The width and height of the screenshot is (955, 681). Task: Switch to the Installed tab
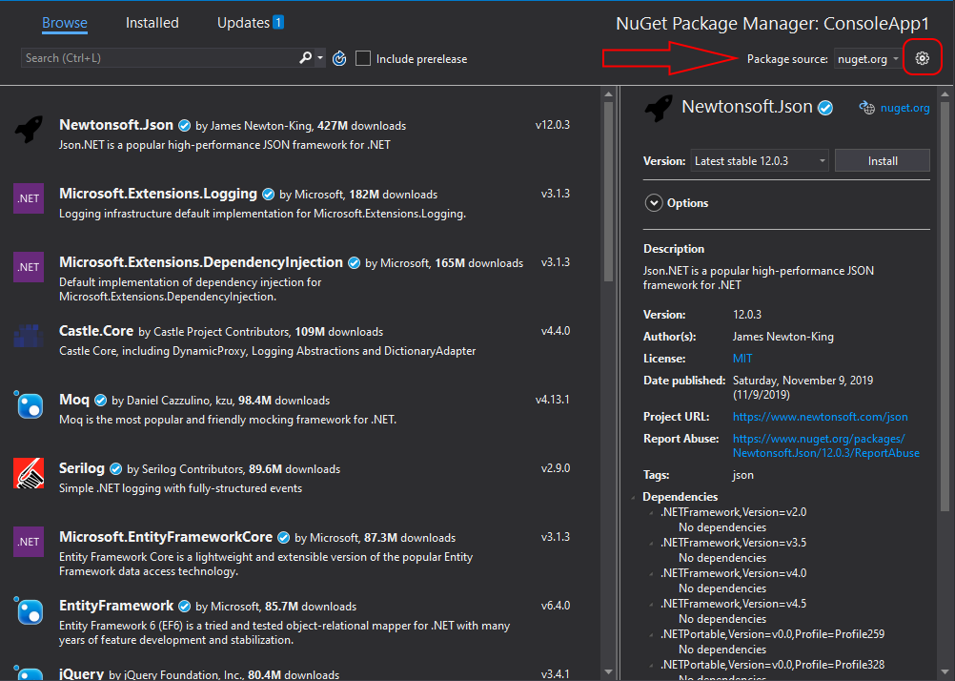(x=152, y=22)
